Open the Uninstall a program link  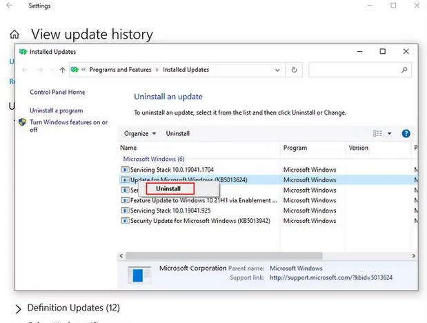click(x=57, y=110)
